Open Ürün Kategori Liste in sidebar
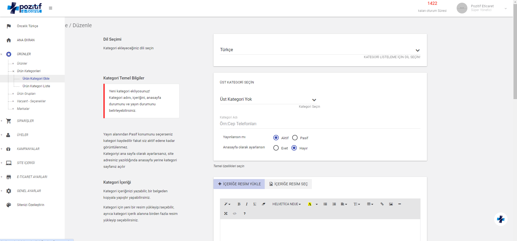 [36, 86]
